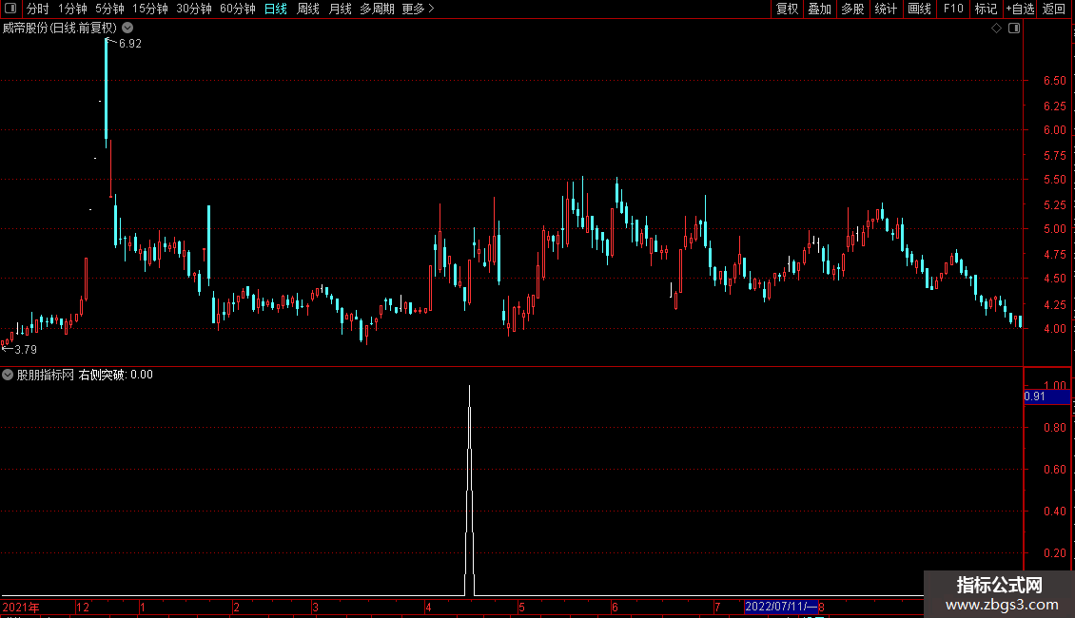This screenshot has height=618, width=1075.
Task: Click the 右侧突破 indicator label
Action: 102,375
